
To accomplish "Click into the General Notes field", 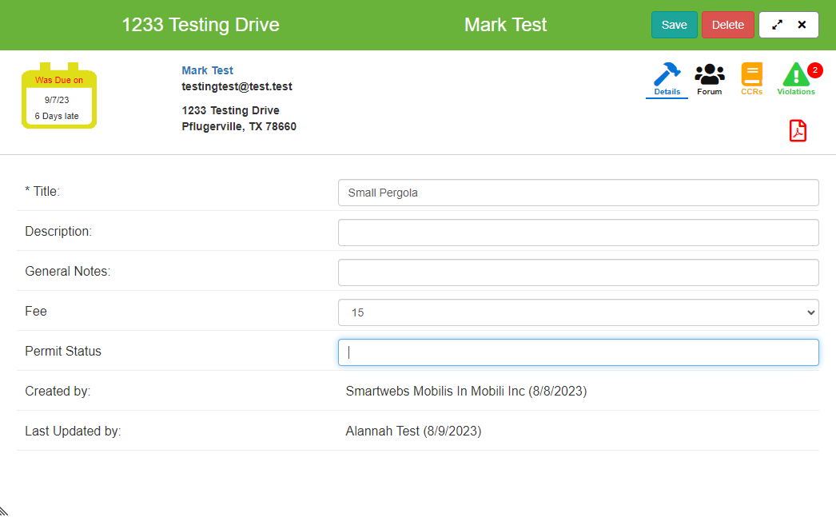I will pyautogui.click(x=579, y=272).
